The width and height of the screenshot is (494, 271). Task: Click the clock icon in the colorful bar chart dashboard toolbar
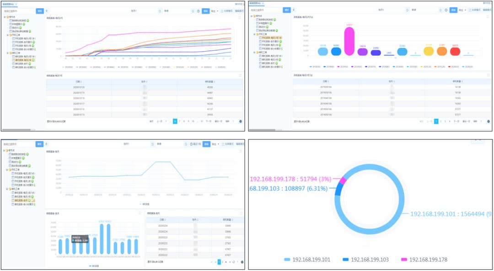(446, 10)
